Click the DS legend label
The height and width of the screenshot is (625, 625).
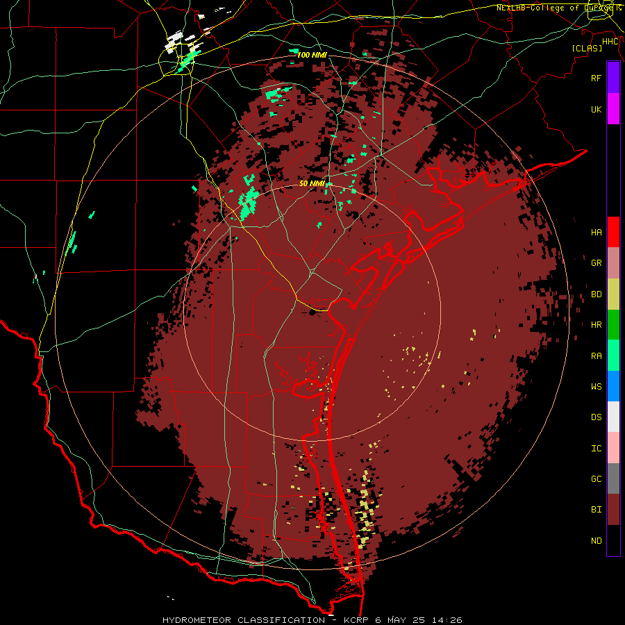coord(596,417)
